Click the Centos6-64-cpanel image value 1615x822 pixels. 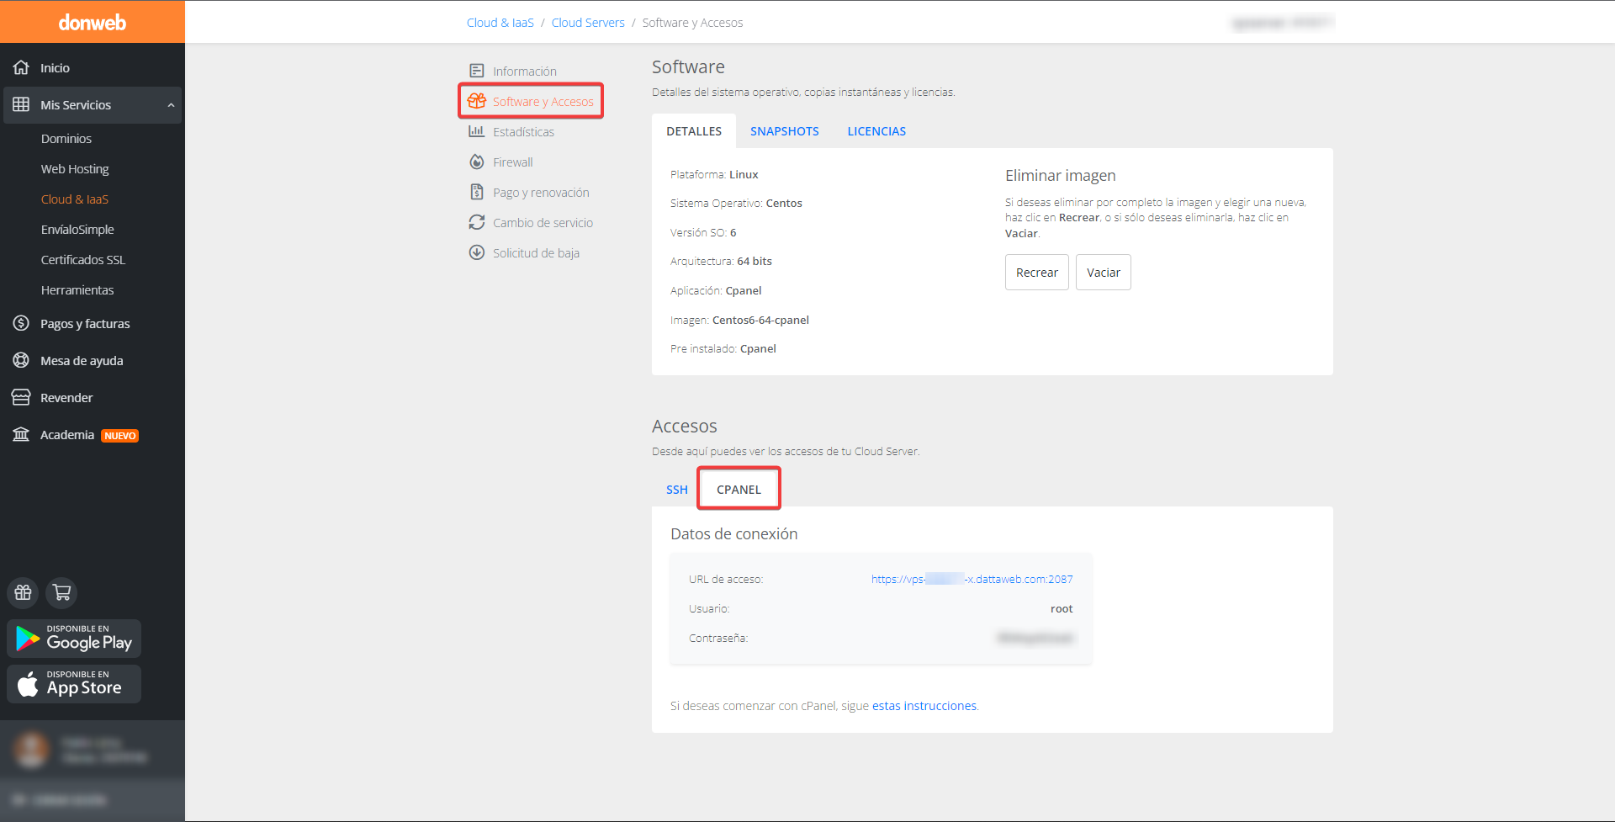point(760,321)
